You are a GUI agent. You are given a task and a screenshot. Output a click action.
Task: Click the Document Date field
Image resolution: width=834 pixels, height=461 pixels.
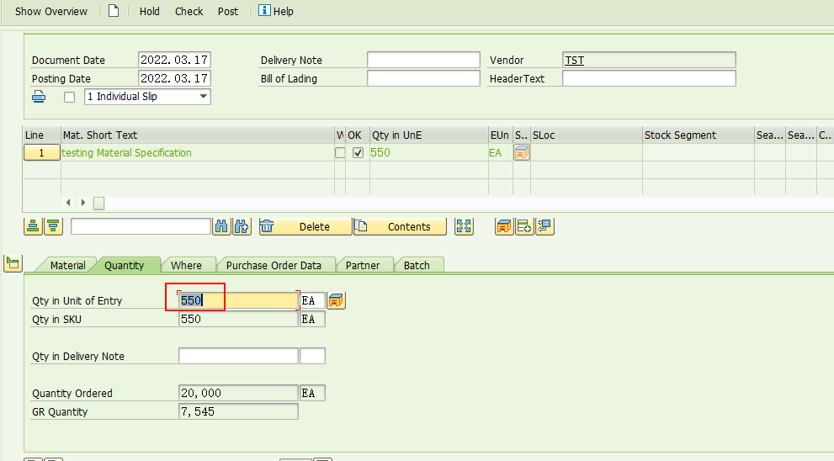click(x=174, y=60)
